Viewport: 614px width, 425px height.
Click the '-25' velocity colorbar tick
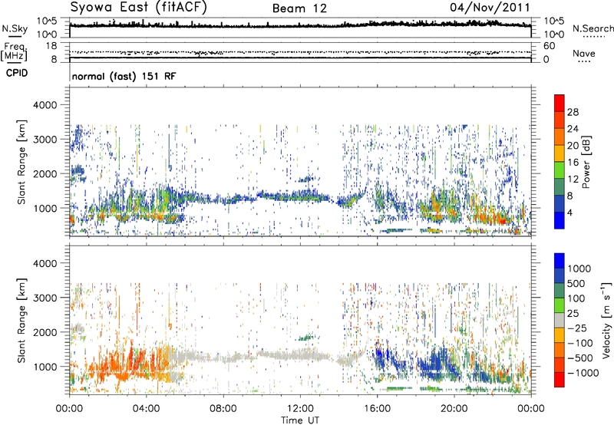tap(577, 328)
